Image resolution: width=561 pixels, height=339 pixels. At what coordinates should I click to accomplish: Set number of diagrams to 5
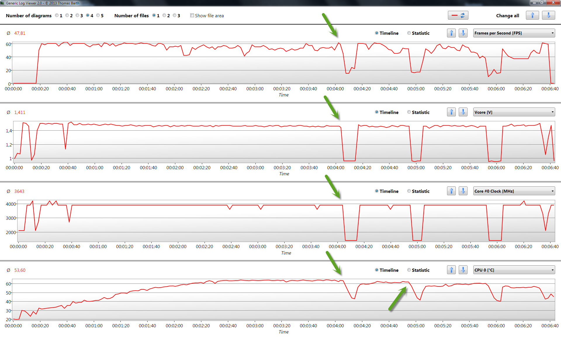[98, 15]
